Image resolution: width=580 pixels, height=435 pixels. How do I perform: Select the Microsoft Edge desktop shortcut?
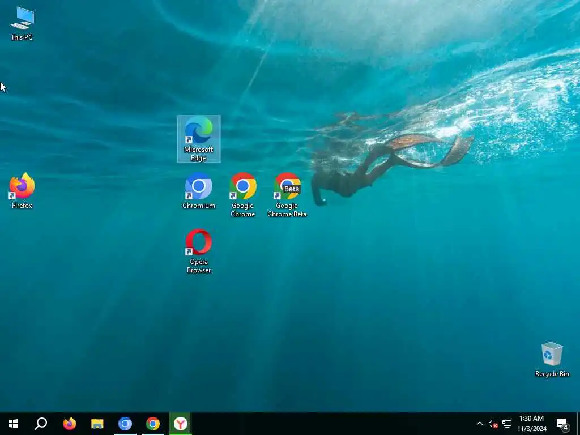(x=199, y=139)
